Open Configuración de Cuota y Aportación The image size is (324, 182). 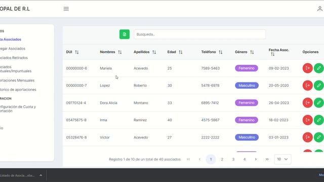click(x=18, y=109)
